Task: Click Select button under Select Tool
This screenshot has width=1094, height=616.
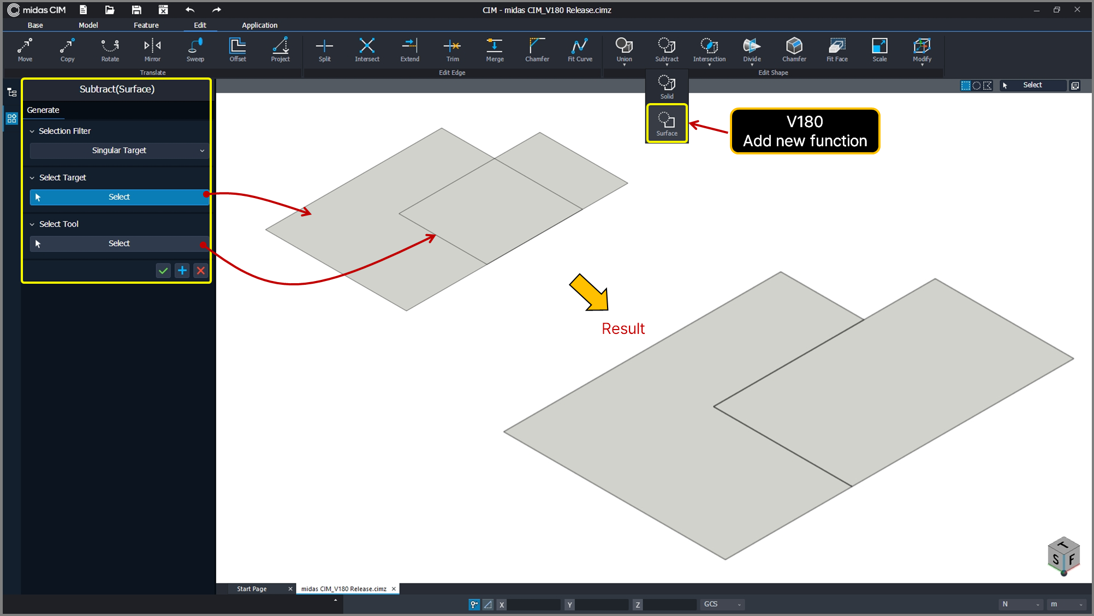Action: point(119,243)
